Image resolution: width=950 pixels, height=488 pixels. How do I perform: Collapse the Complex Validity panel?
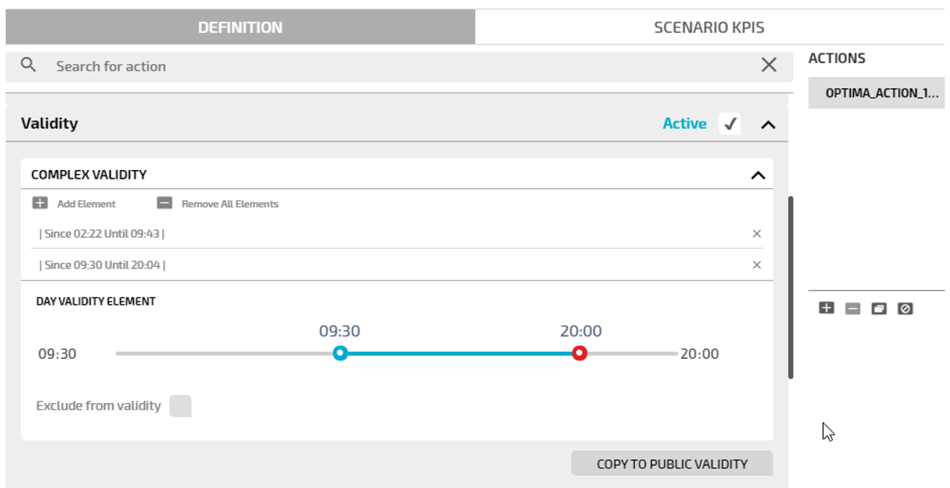pos(758,175)
